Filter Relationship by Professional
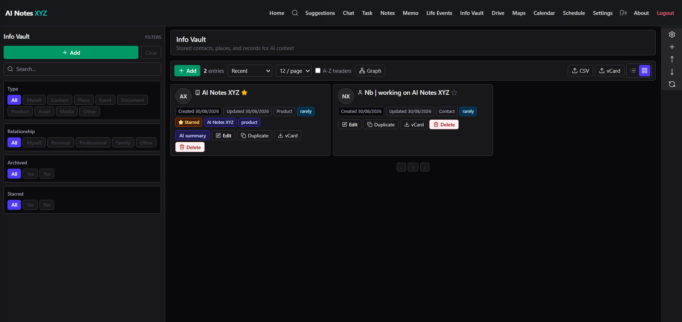This screenshot has width=682, height=322. point(93,143)
